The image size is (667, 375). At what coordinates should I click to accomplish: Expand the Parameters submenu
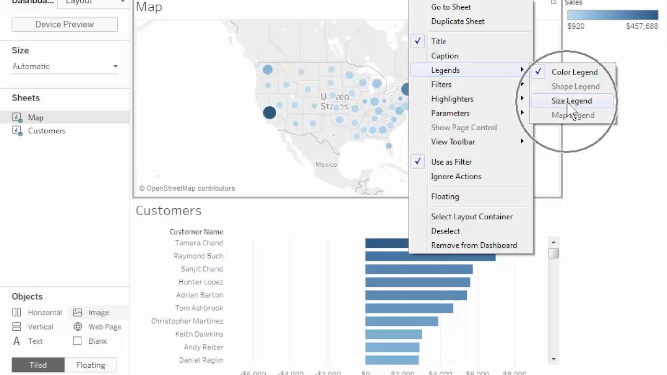pyautogui.click(x=472, y=113)
